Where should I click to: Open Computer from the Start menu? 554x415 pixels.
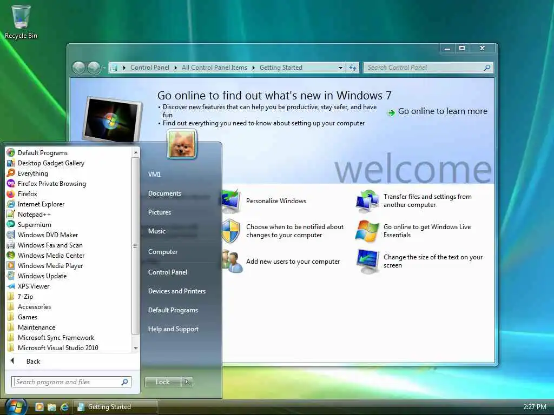click(x=163, y=252)
